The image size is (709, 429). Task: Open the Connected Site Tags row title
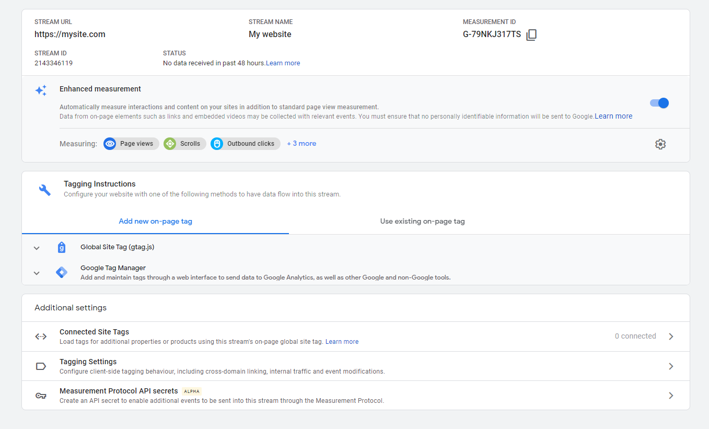tap(94, 332)
